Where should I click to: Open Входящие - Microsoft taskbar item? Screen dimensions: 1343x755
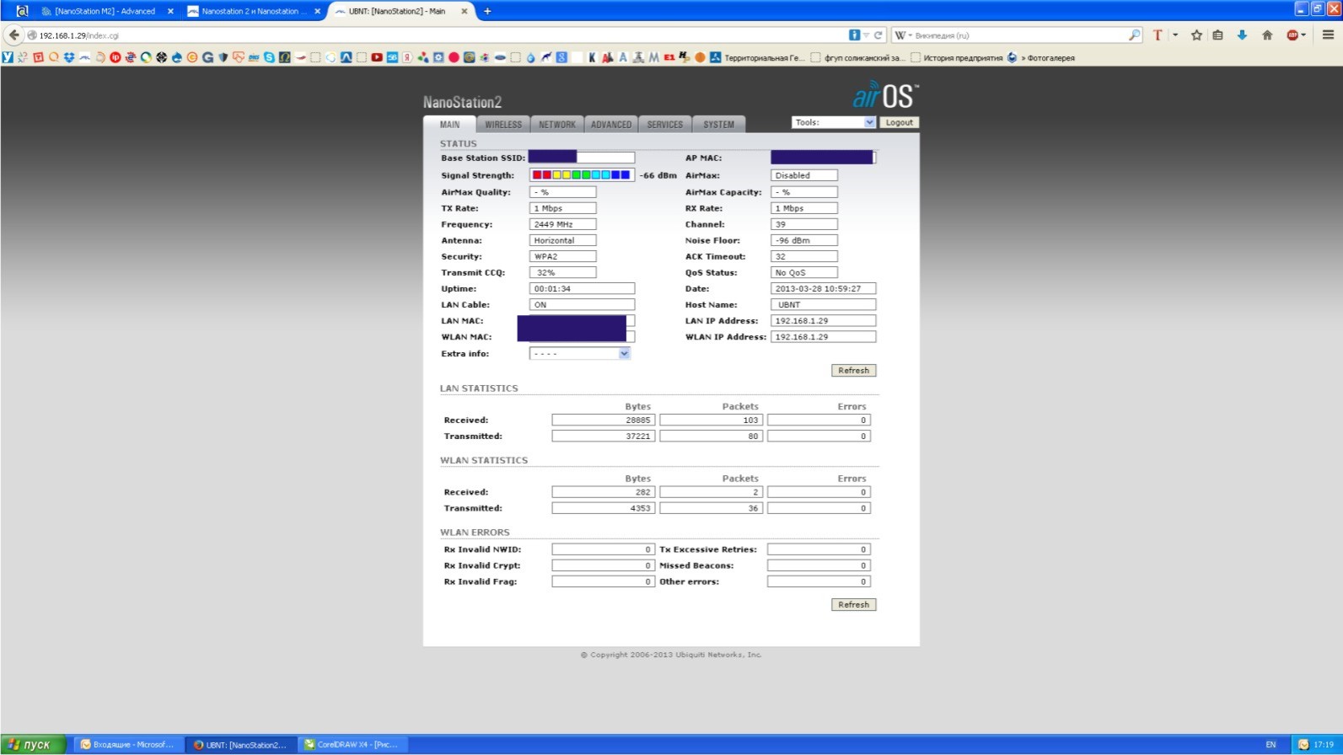127,745
